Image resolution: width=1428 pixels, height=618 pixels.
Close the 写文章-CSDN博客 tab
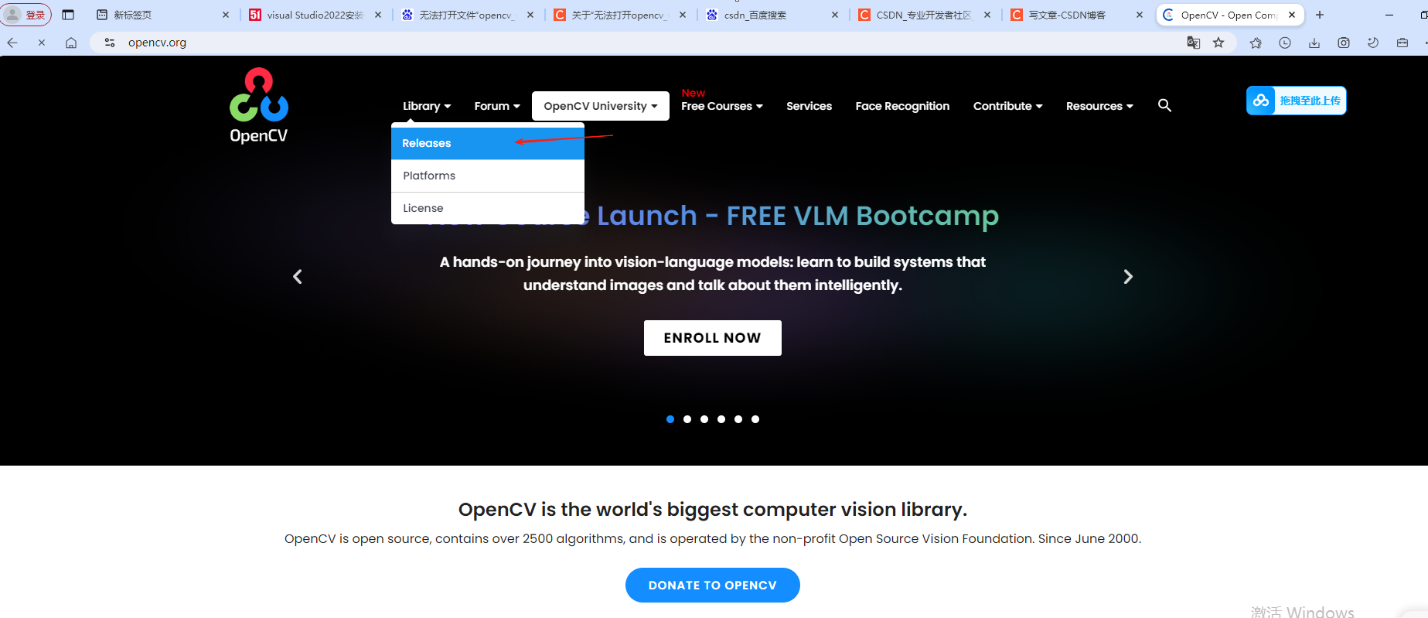1140,15
